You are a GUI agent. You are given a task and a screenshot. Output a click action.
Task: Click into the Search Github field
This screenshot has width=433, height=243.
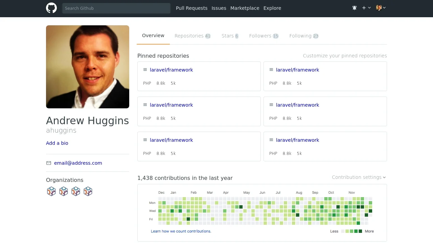[x=116, y=8]
